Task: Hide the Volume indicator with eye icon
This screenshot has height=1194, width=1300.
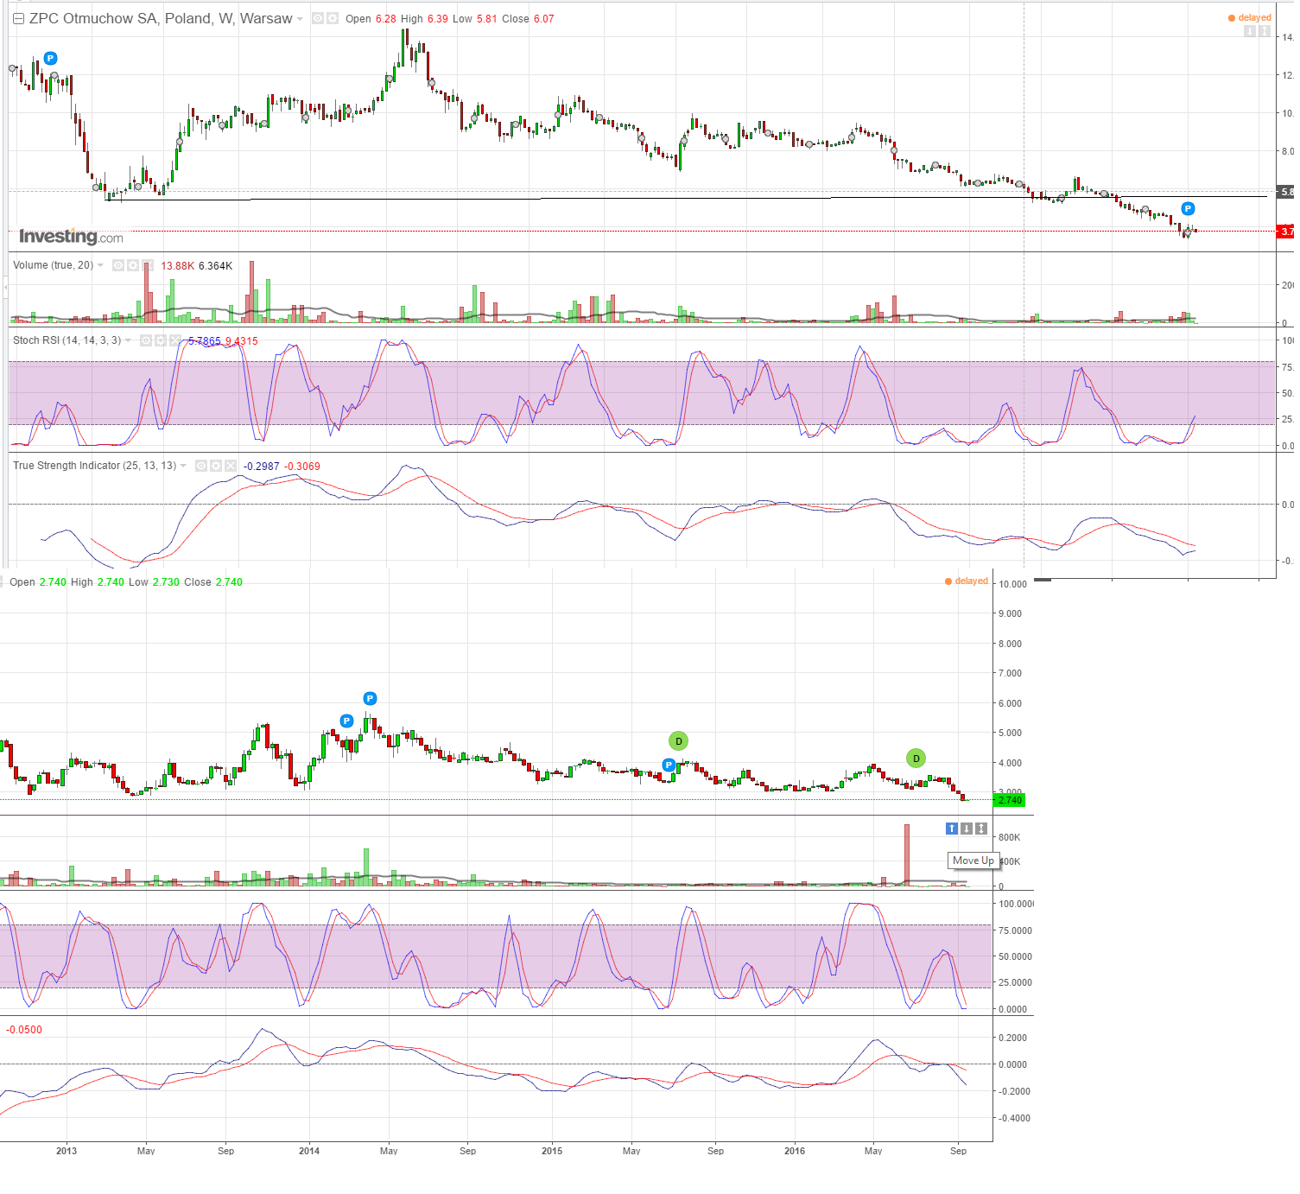Action: coord(118,265)
